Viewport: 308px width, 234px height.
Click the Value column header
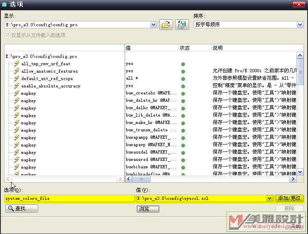click(x=128, y=48)
